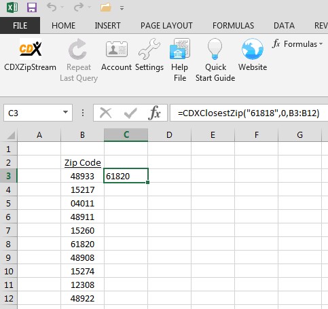Viewport: 328px width, 309px height.
Task: Select column D header
Action: 169,135
